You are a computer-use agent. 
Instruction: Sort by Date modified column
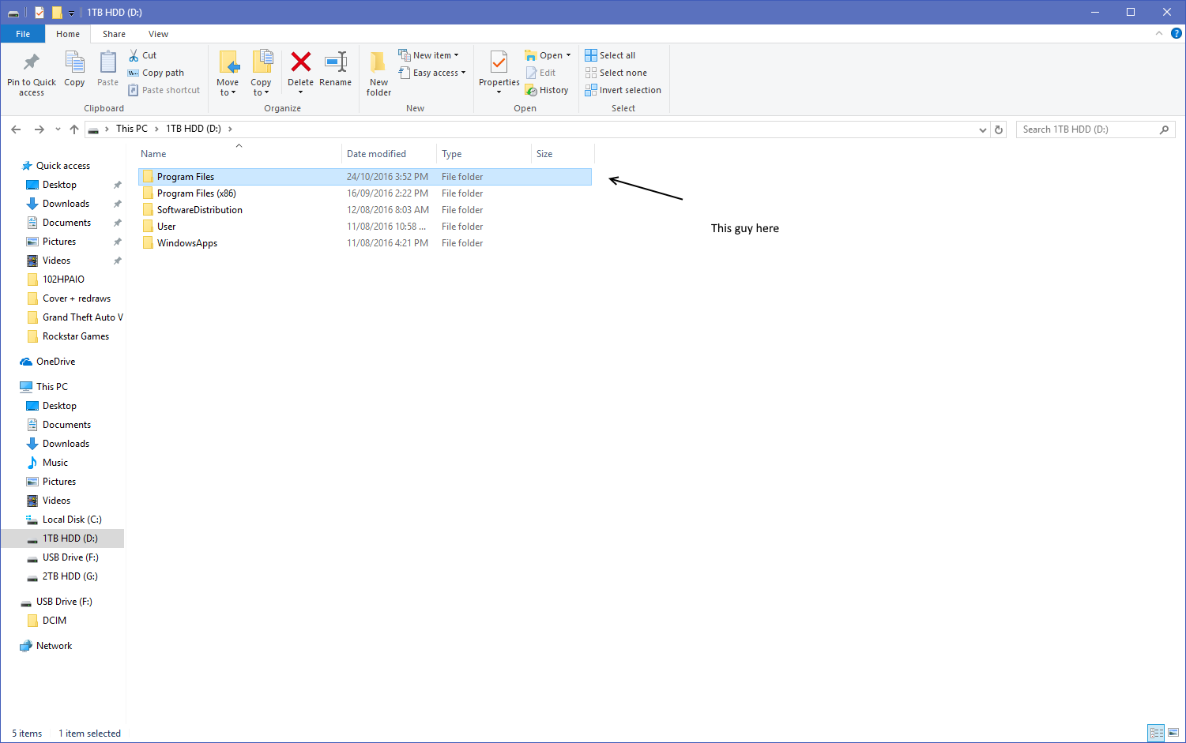pyautogui.click(x=390, y=154)
